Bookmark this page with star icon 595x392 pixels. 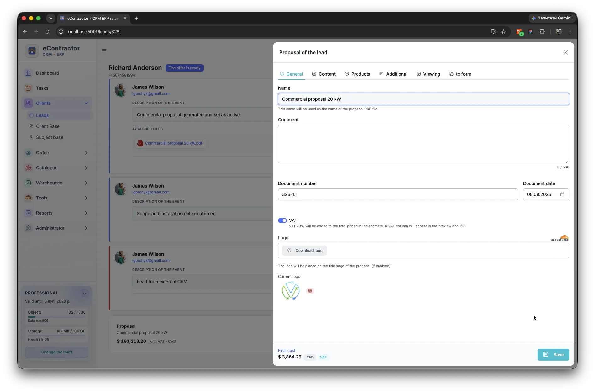point(504,32)
